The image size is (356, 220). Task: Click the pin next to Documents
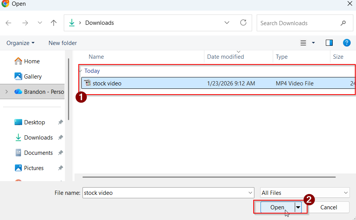(60, 153)
